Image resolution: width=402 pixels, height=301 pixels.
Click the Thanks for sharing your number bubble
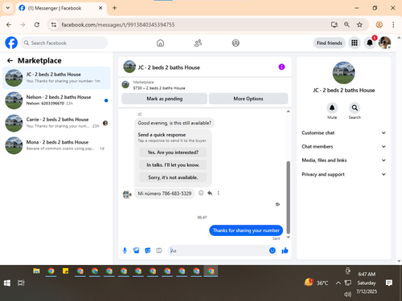246,230
